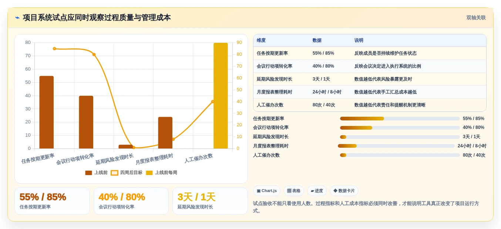Open the 3天 / 1天 data card
501x229 pixels.
pos(210,201)
